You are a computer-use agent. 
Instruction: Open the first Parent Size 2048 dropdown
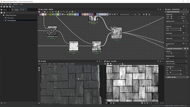[128, 15]
